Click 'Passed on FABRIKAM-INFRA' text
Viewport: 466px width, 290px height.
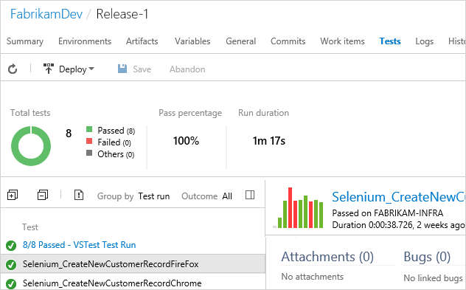(x=388, y=213)
